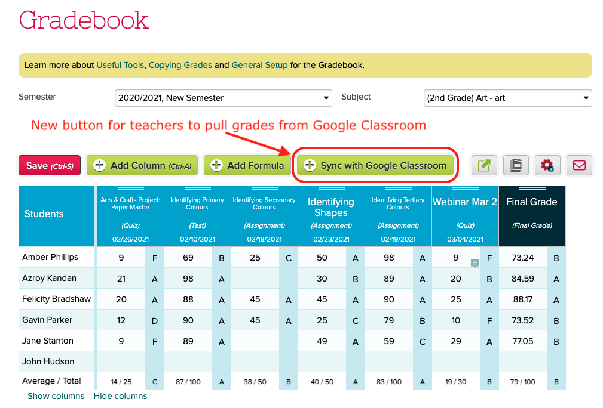This screenshot has height=408, width=603.
Task: Select the Final Grade column header
Action: click(532, 216)
